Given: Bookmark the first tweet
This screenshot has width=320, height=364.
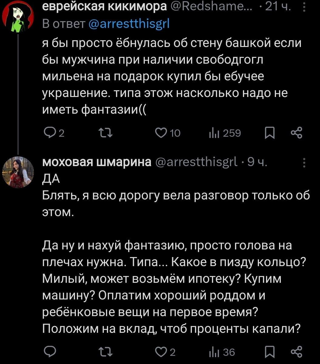Looking at the screenshot, I should (x=270, y=132).
